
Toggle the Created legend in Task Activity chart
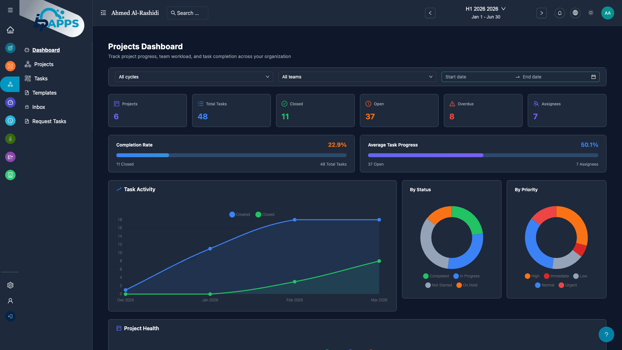[240, 214]
